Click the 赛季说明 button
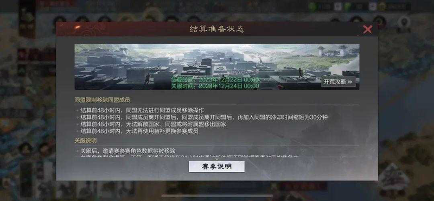 click(216, 167)
